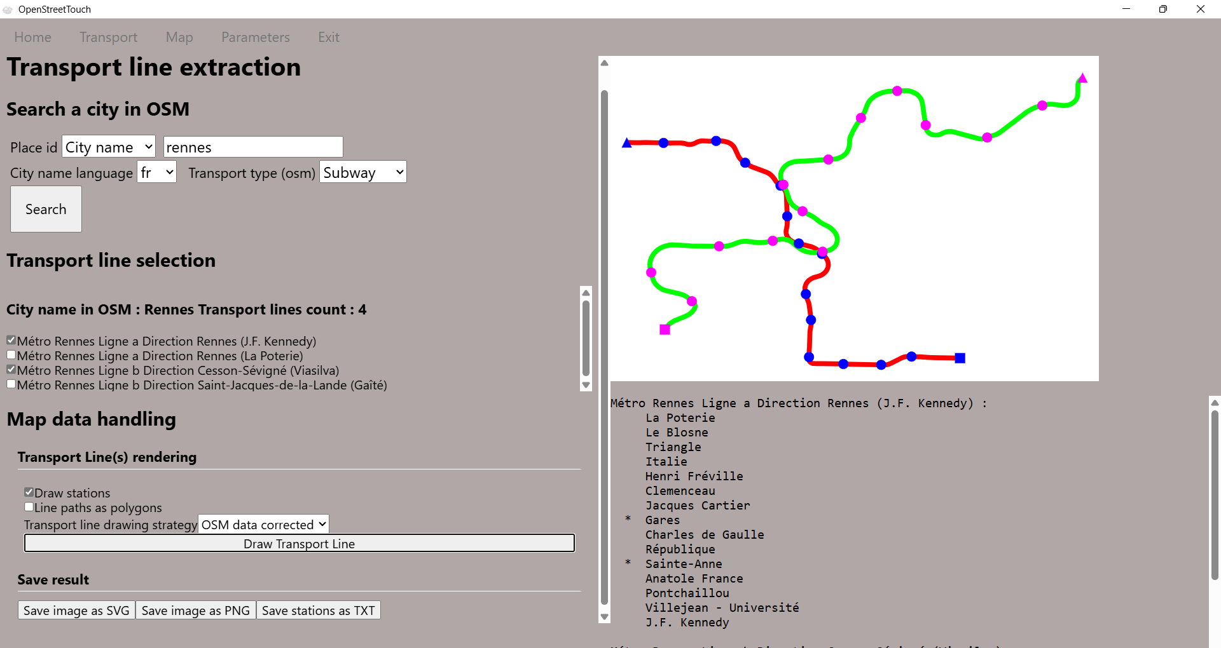
Task: Click the Villejean - Université station text
Action: point(722,608)
